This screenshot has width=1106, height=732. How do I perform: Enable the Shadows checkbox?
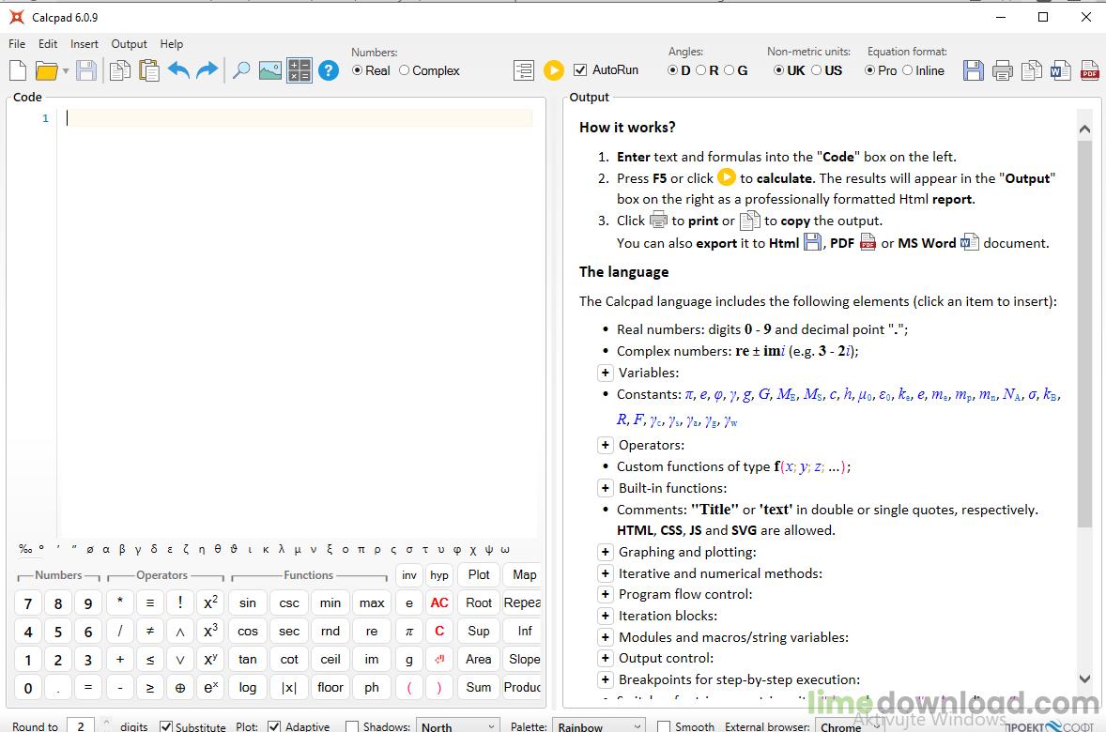click(x=352, y=726)
